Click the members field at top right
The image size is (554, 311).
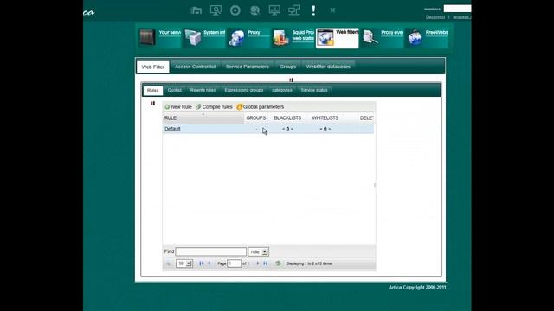coord(457,9)
